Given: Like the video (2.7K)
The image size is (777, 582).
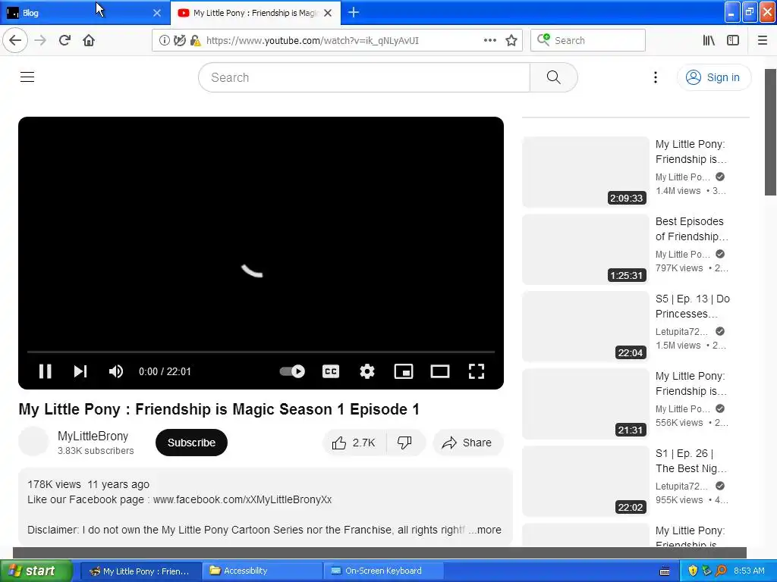Looking at the screenshot, I should click(354, 443).
